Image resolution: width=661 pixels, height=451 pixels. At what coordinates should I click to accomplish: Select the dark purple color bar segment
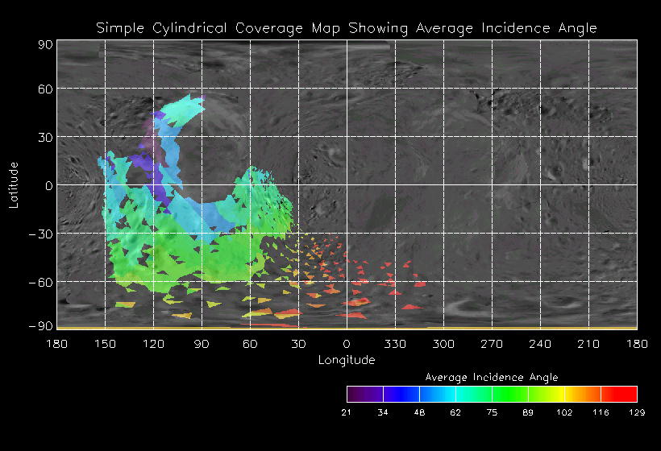click(364, 394)
